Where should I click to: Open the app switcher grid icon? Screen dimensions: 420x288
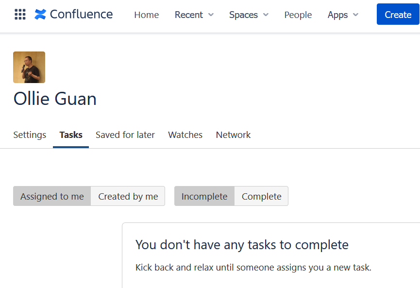pyautogui.click(x=20, y=15)
